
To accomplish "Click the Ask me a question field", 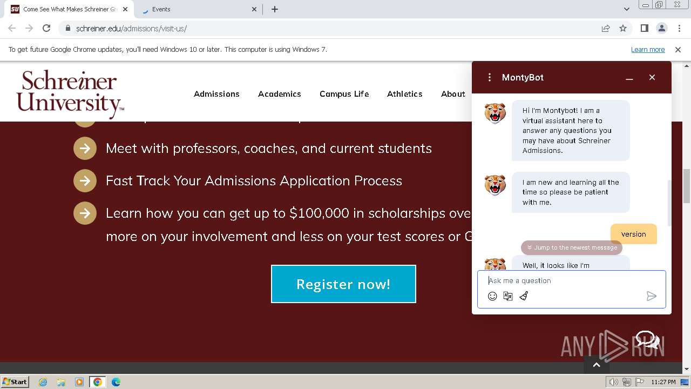I will click(571, 280).
